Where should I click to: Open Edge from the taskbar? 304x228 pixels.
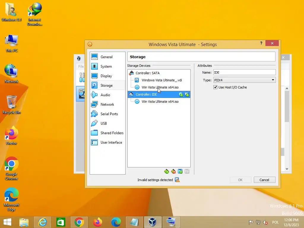(x=116, y=222)
